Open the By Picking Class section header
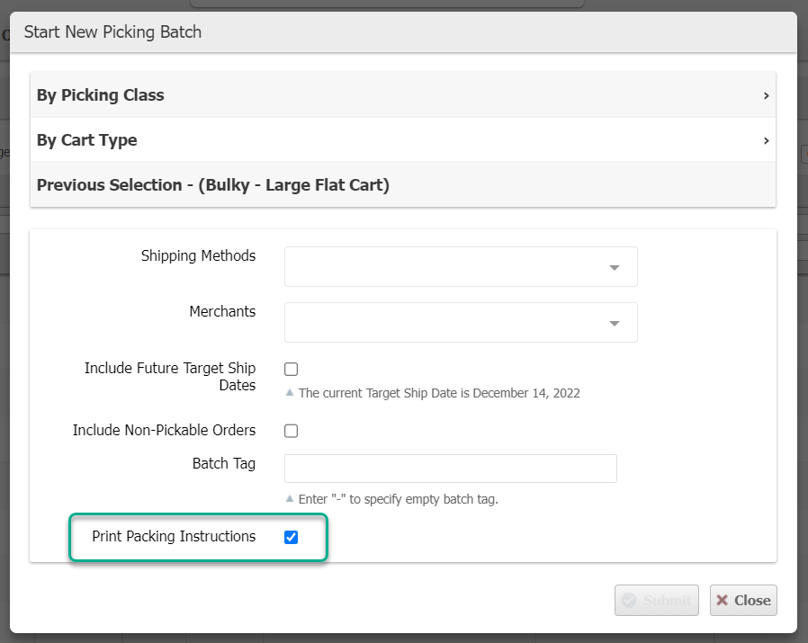The width and height of the screenshot is (808, 643). tap(101, 95)
